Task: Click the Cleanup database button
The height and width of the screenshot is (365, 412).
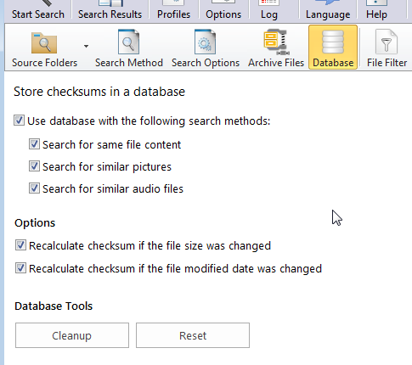Action: point(72,335)
